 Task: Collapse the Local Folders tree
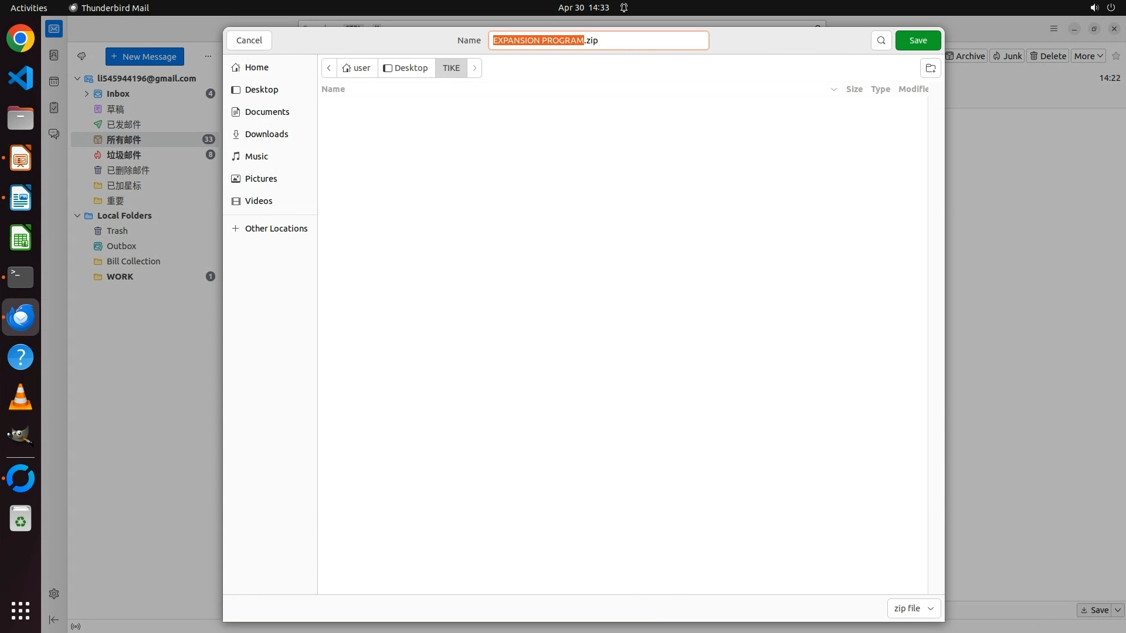click(x=77, y=216)
